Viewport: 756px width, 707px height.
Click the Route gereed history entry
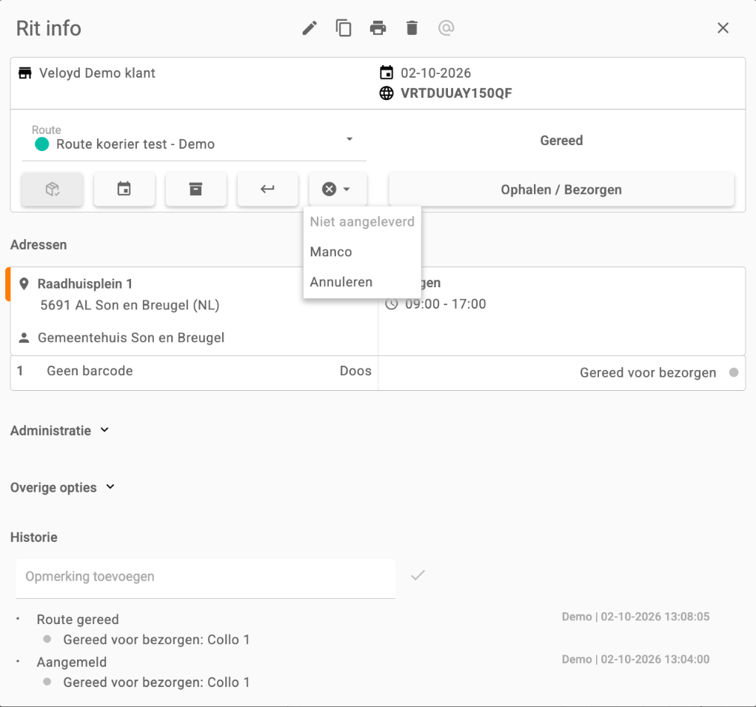[x=78, y=620]
